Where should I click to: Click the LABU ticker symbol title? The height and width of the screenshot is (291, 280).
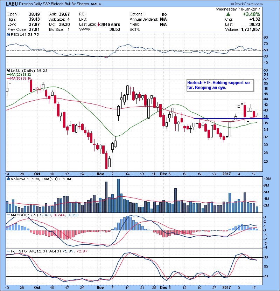click(12, 4)
